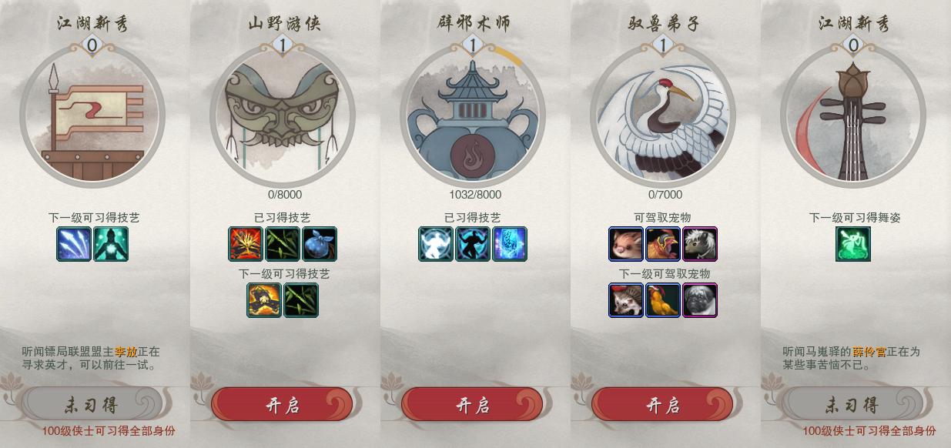Click the rooster pet icon

663,244
